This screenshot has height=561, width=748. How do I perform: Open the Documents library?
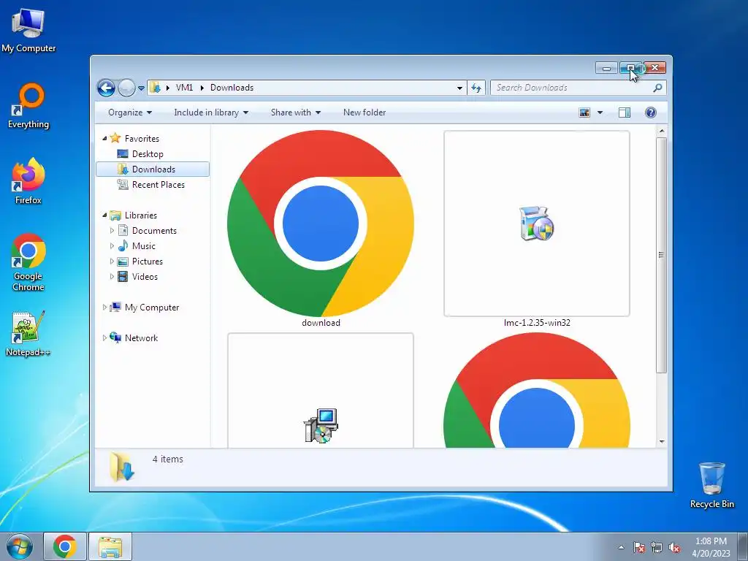point(154,231)
